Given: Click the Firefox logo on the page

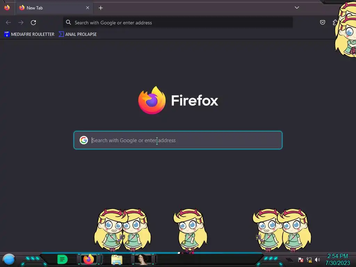Looking at the screenshot, I should [152, 100].
